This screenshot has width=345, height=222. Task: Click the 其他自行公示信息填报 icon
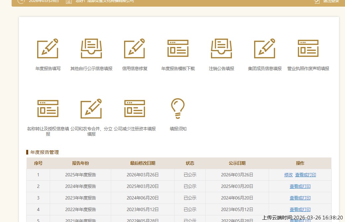[x=91, y=49]
